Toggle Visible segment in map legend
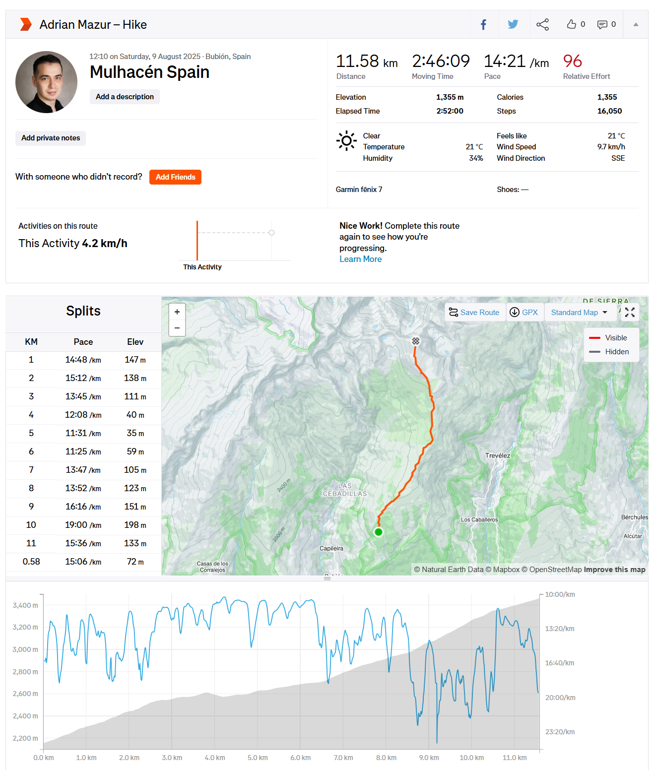The height and width of the screenshot is (770, 655). pyautogui.click(x=608, y=338)
